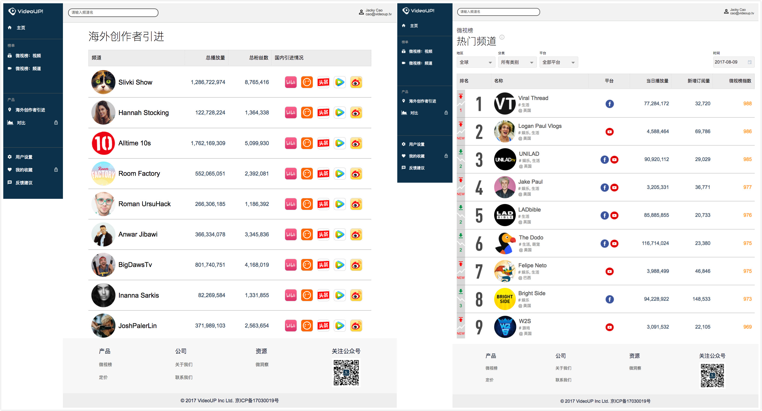Click Jacky Cao account name in right window
Viewport: 762px width, 411px height.
pos(738,10)
